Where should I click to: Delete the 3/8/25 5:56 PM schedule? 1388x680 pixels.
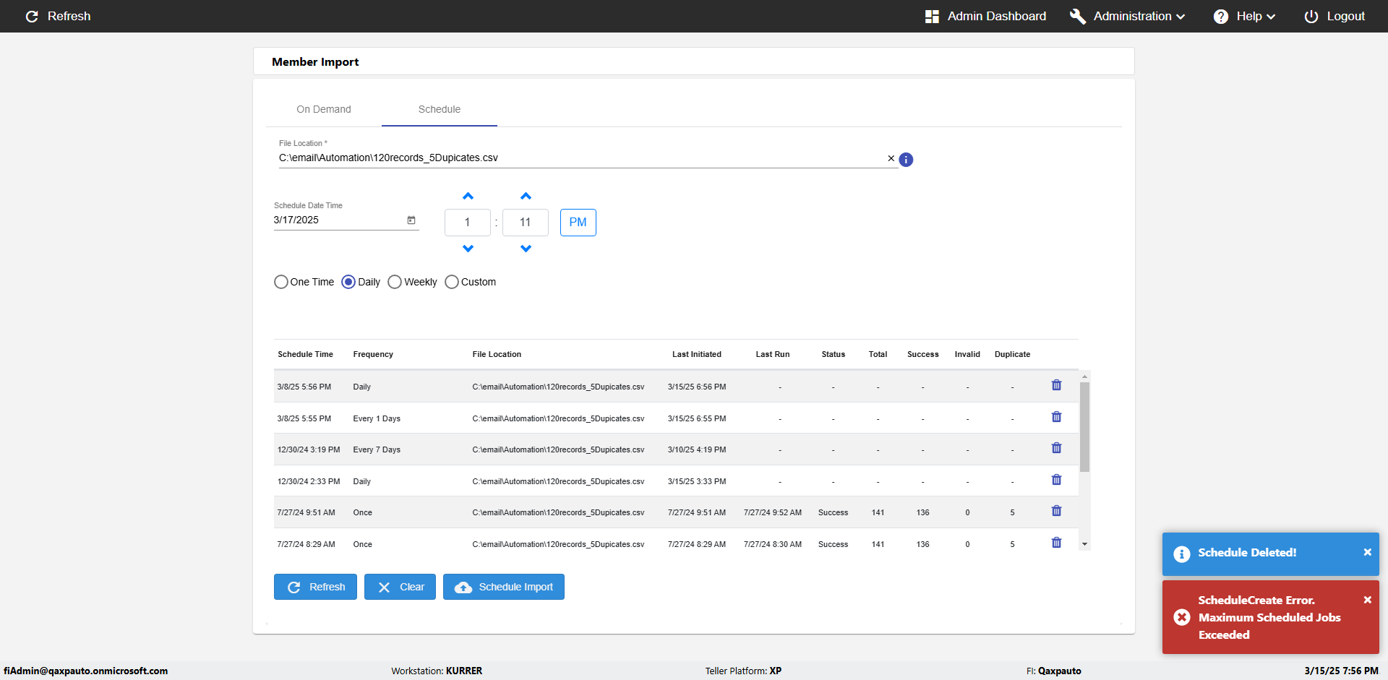tap(1056, 385)
